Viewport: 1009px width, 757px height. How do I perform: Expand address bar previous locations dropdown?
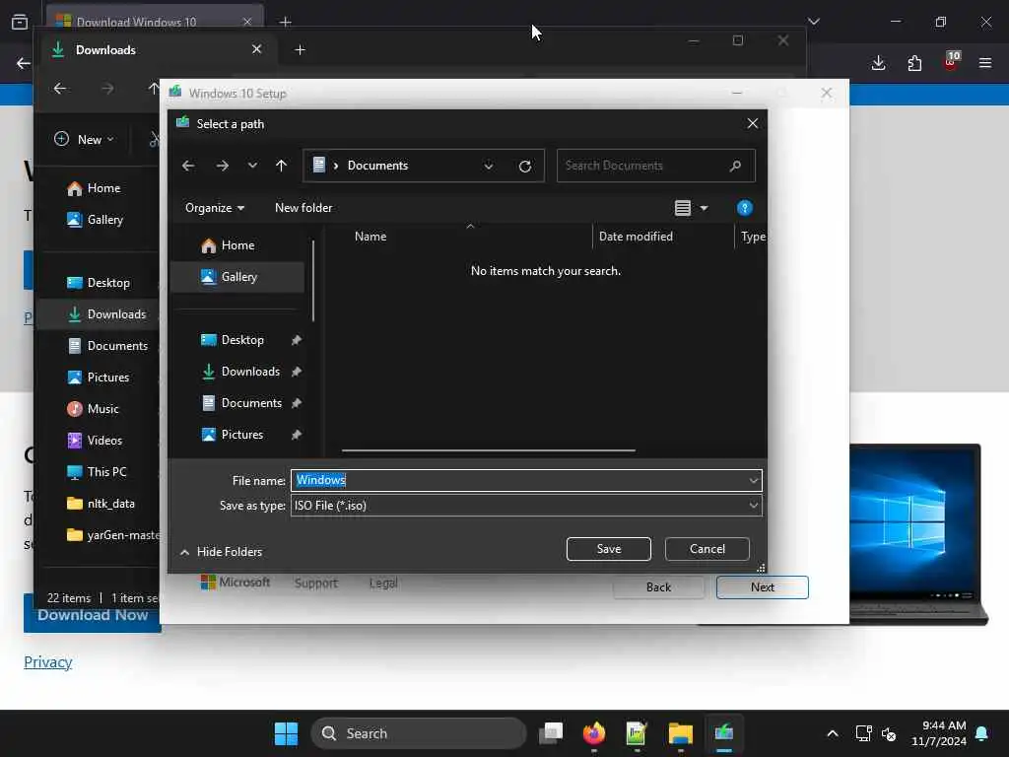click(x=489, y=166)
